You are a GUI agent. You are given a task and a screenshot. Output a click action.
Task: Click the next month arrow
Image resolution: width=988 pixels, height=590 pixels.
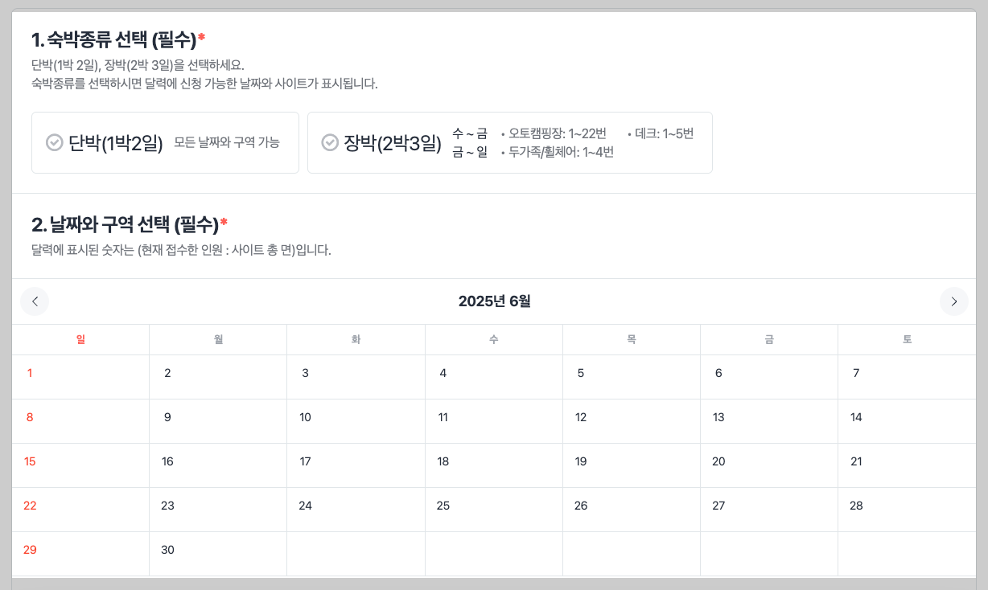point(953,301)
